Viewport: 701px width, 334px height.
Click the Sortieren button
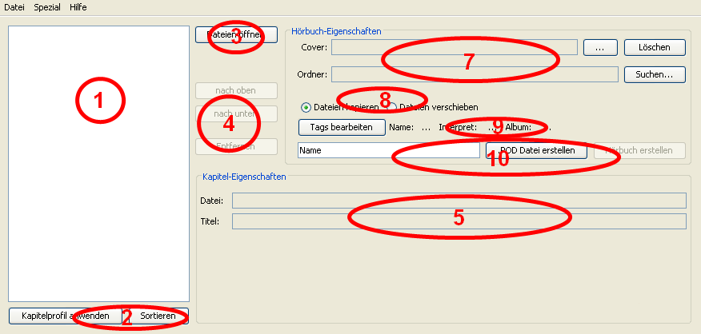(158, 316)
